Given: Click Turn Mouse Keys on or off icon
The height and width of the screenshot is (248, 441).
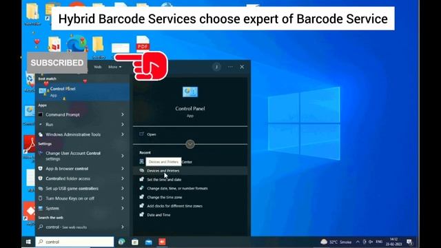Looking at the screenshot, I should pos(41,198).
